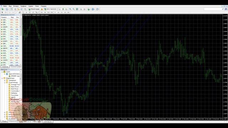Open the Вид menu
This screenshot has height=128, width=228.
click(x=10, y=6)
